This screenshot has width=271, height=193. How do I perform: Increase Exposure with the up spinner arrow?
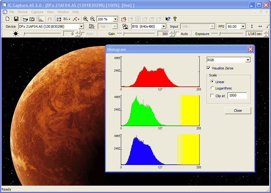(266, 32)
